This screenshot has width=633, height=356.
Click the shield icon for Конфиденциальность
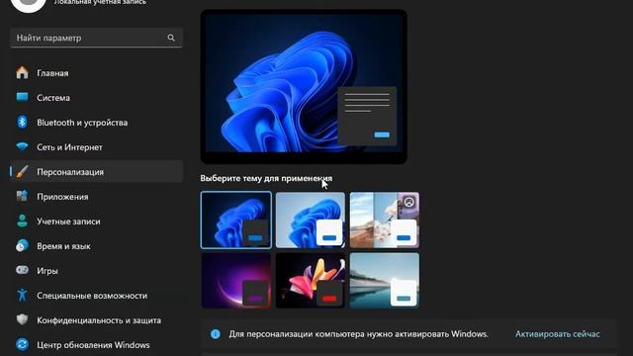(x=22, y=319)
